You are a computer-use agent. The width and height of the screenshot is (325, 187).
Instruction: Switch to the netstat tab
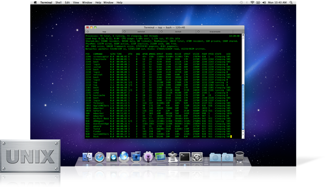point(141,32)
